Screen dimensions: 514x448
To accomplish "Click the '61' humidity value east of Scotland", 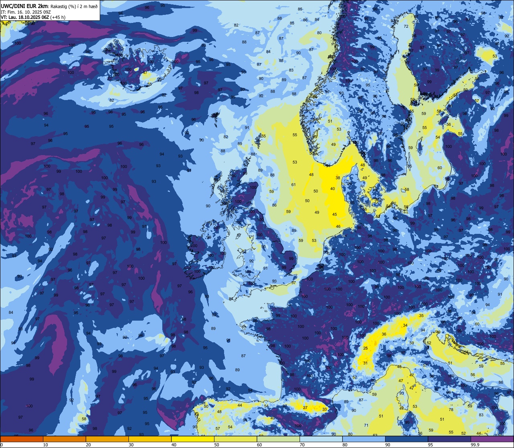I will pyautogui.click(x=293, y=184).
